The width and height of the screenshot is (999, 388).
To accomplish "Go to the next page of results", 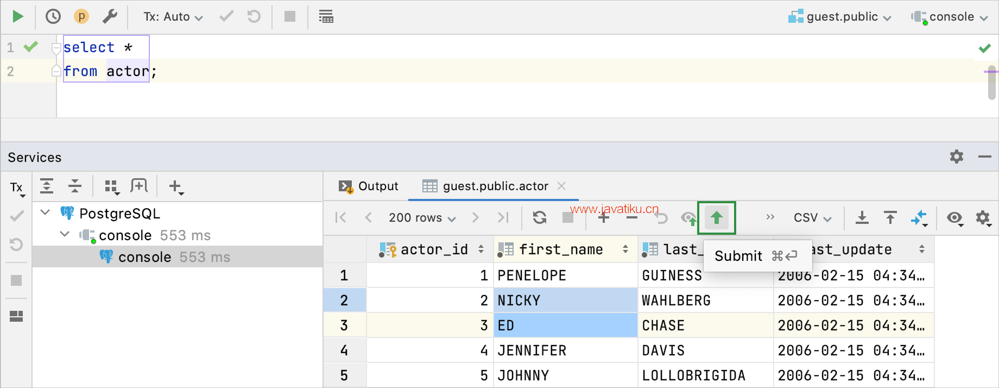I will tap(476, 217).
